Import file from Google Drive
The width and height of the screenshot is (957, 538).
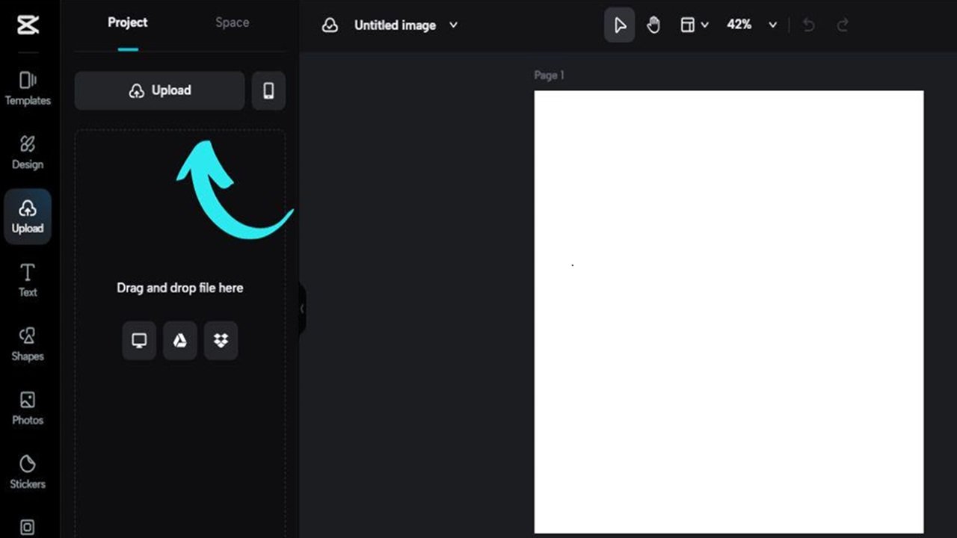[x=180, y=341]
